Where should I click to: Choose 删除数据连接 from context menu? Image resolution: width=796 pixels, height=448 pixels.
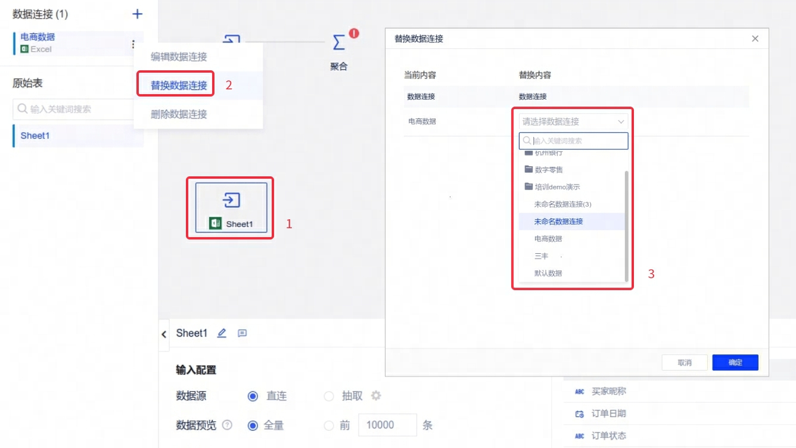point(179,114)
